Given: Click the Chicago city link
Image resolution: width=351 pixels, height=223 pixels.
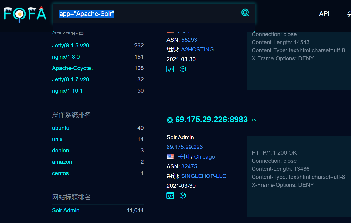Looking at the screenshot, I should coord(204,157).
